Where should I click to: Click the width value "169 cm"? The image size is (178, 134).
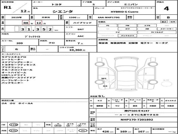[x=126, y=132]
